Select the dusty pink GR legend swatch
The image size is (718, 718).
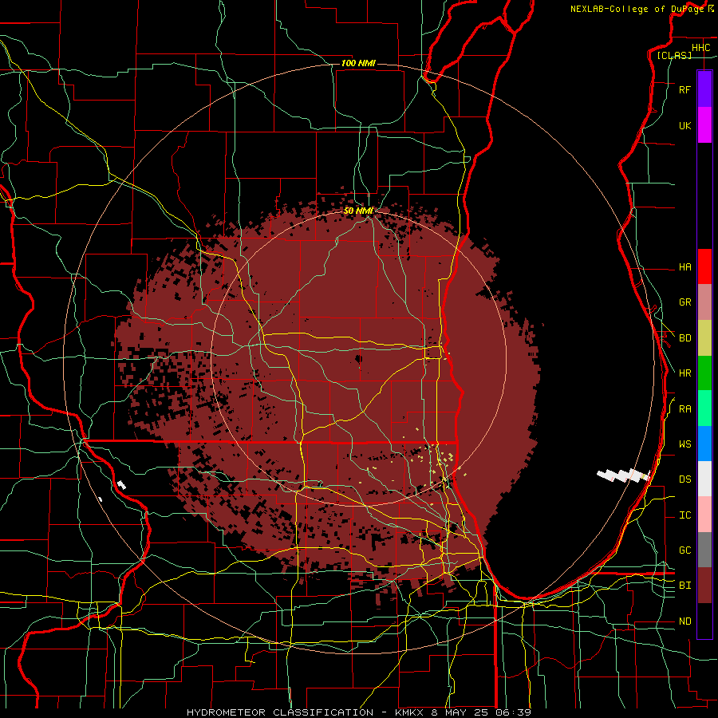tap(704, 302)
